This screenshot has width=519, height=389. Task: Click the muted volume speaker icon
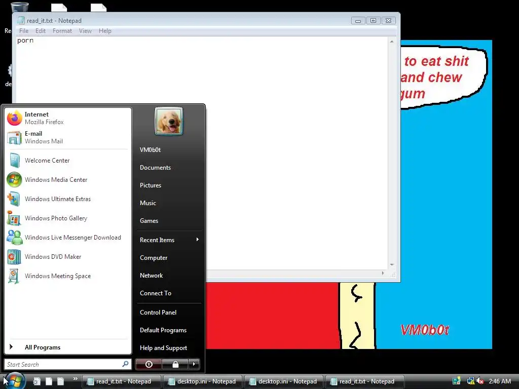tap(480, 381)
